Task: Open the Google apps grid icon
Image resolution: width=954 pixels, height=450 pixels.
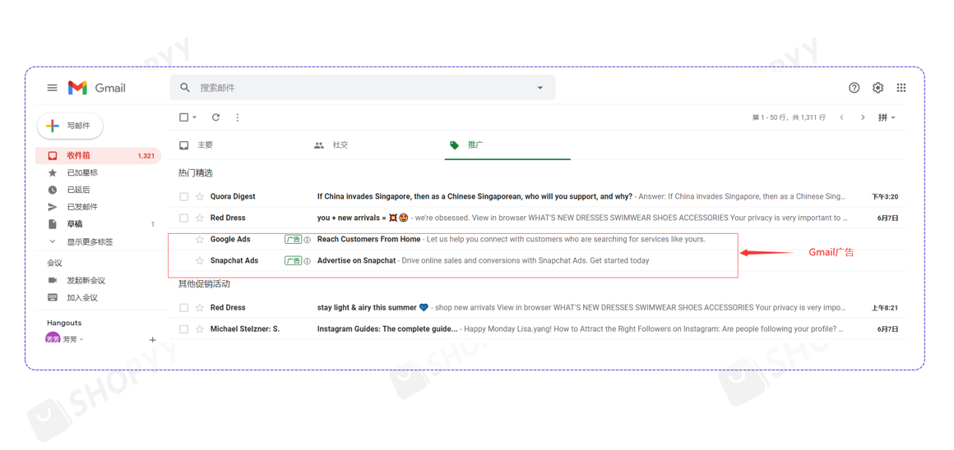Action: tap(901, 88)
